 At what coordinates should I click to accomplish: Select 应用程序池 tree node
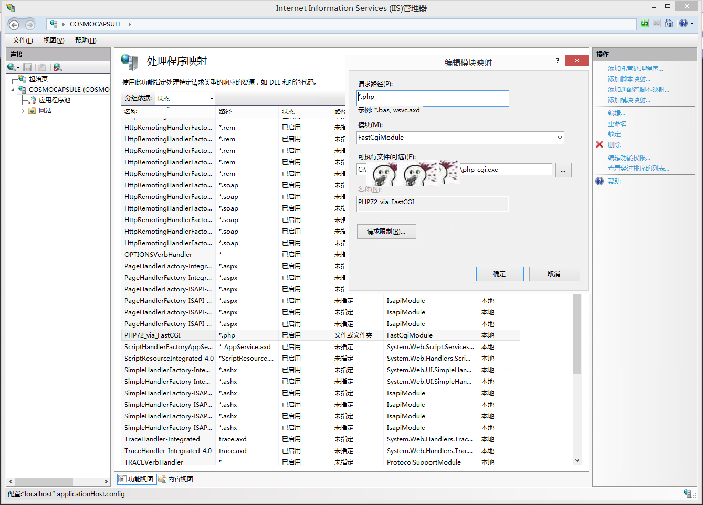pos(54,100)
